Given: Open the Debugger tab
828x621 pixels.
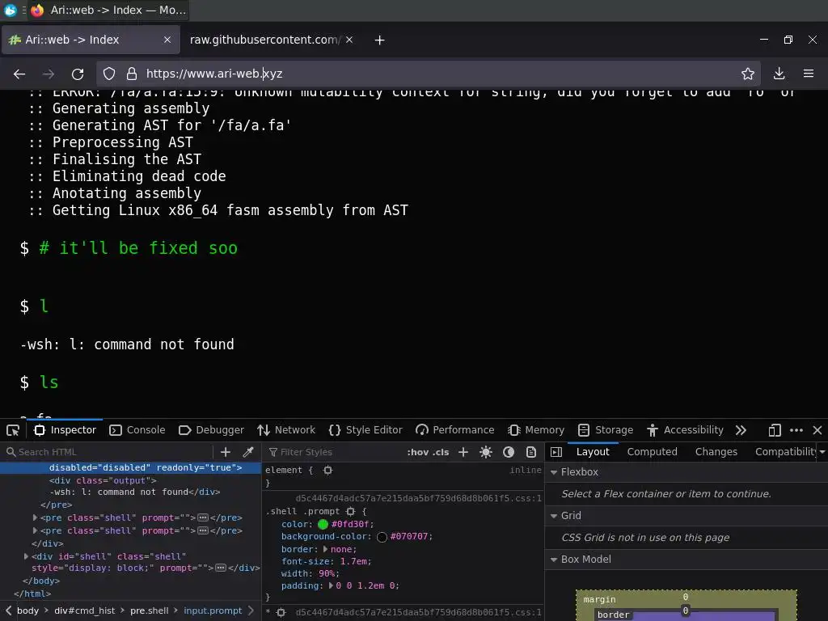Looking at the screenshot, I should (211, 430).
